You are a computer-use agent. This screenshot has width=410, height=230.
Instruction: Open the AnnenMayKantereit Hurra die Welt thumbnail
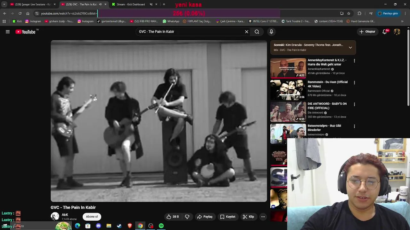tap(288, 68)
